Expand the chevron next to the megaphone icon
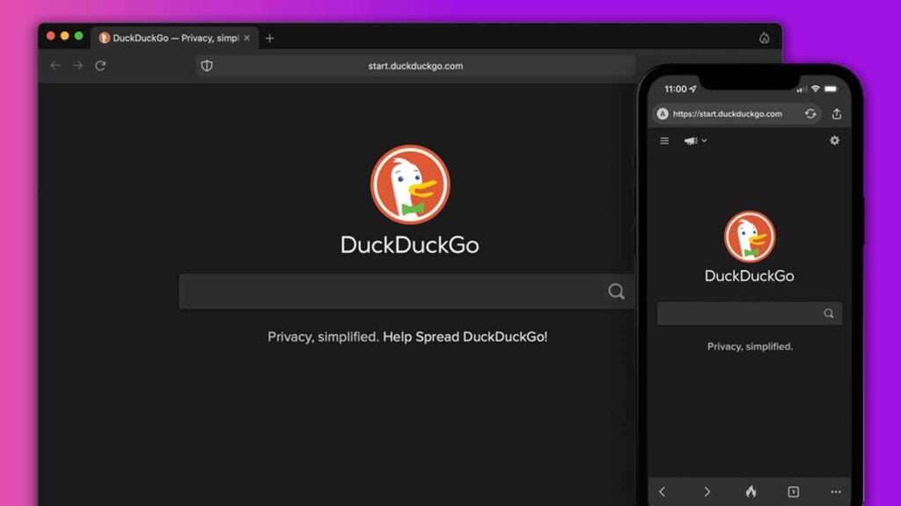Viewport: 901px width, 506px height. click(x=703, y=141)
